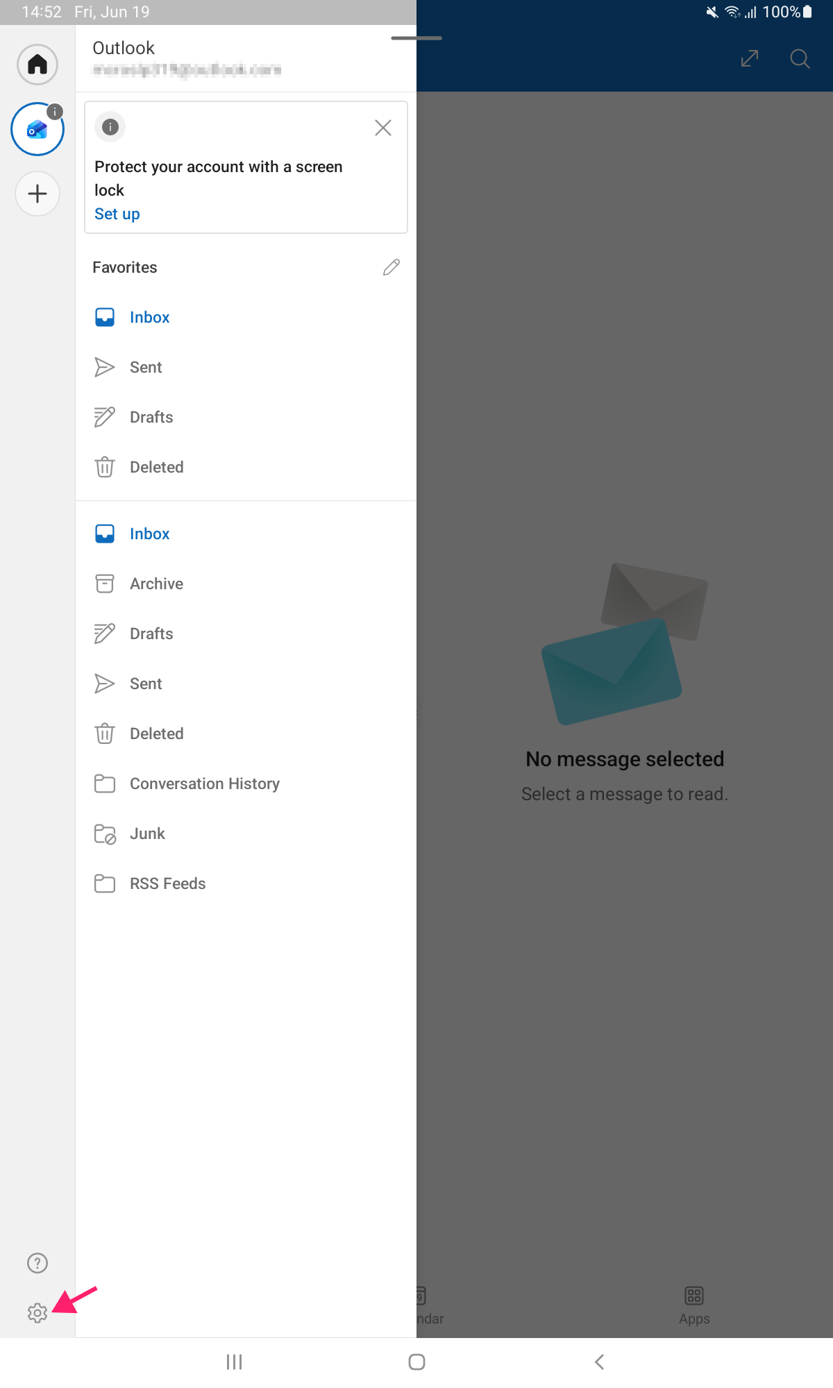Tap Android back navigation button
The height and width of the screenshot is (1388, 833).
coord(599,1362)
